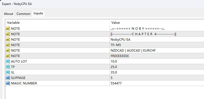This screenshot has height=99, width=204.
Task: Click the double-type icon beside SL
Action: (x=8, y=72)
